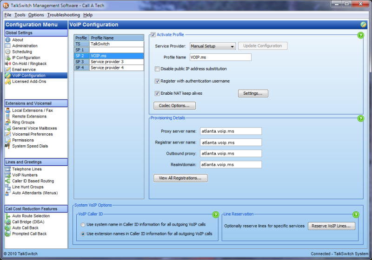Click the Voicemail Preferences icon

(8, 134)
